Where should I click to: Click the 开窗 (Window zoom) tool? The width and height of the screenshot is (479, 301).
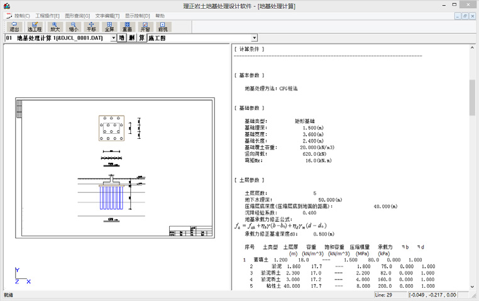coord(145,27)
